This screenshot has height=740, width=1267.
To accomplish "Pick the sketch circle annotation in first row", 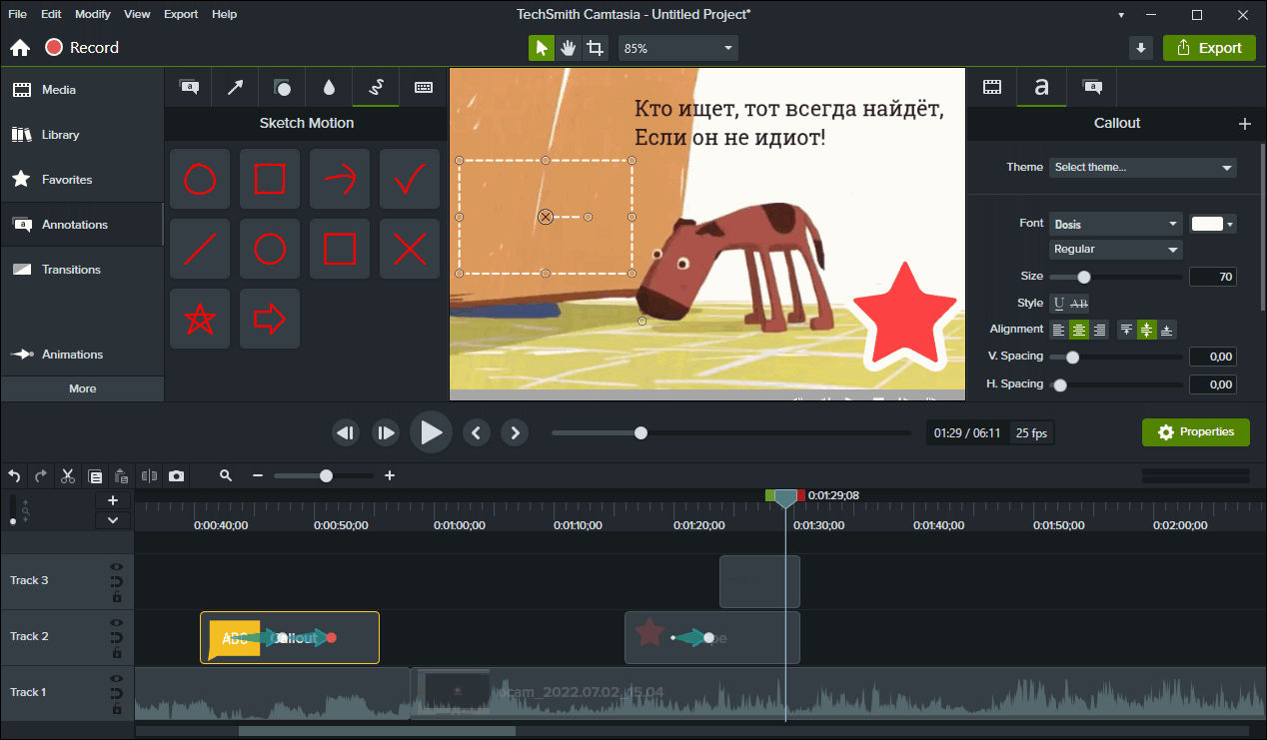I will (200, 179).
